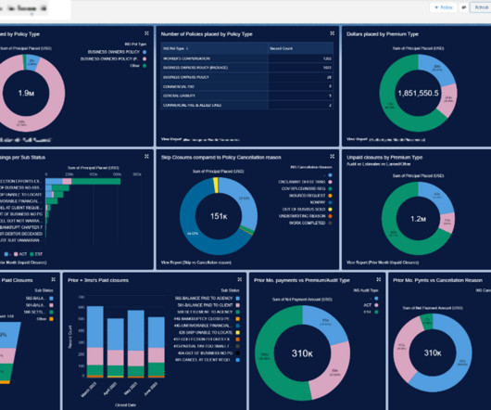Click the 1.2M center of Unpaid closures donut

click(x=418, y=219)
